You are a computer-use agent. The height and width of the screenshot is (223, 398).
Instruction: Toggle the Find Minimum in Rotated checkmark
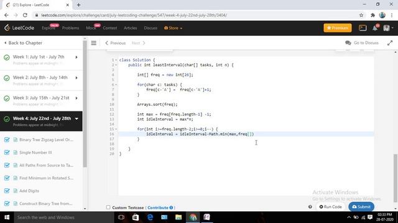[x=7, y=178]
